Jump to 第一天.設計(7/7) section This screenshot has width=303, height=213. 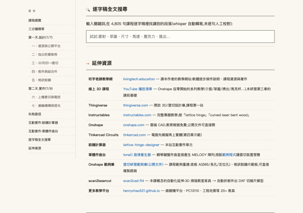pyautogui.click(x=40, y=37)
